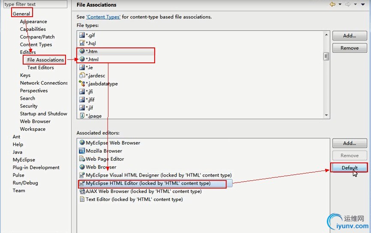
Task: Click the image icon beside *.ie
Action: point(82,68)
